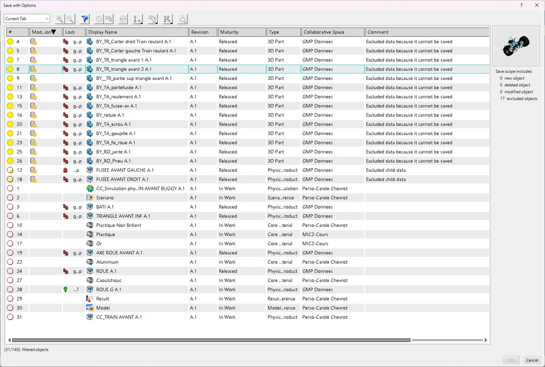Toggle empty status circle for Scenario row
The image size is (545, 367).
(x=10, y=197)
